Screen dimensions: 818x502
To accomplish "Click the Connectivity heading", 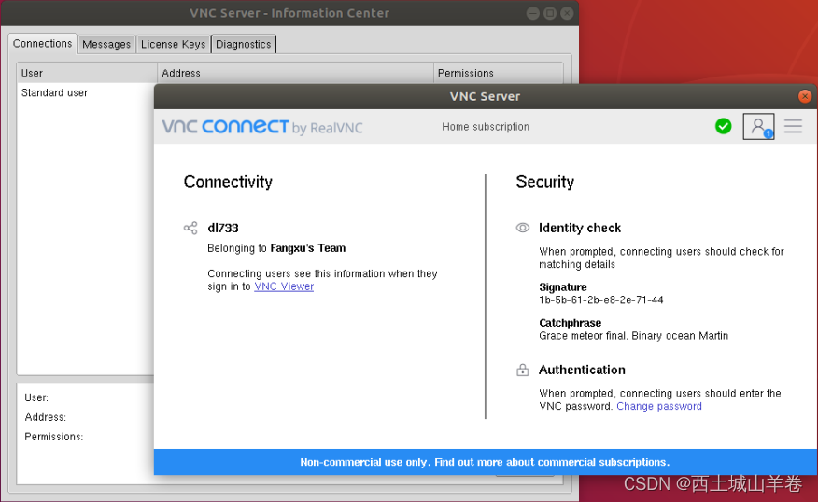I will tap(228, 181).
